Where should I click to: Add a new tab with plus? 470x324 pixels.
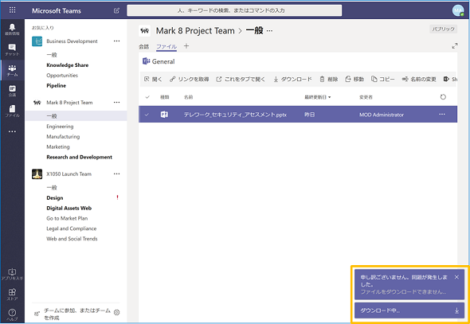tap(186, 46)
